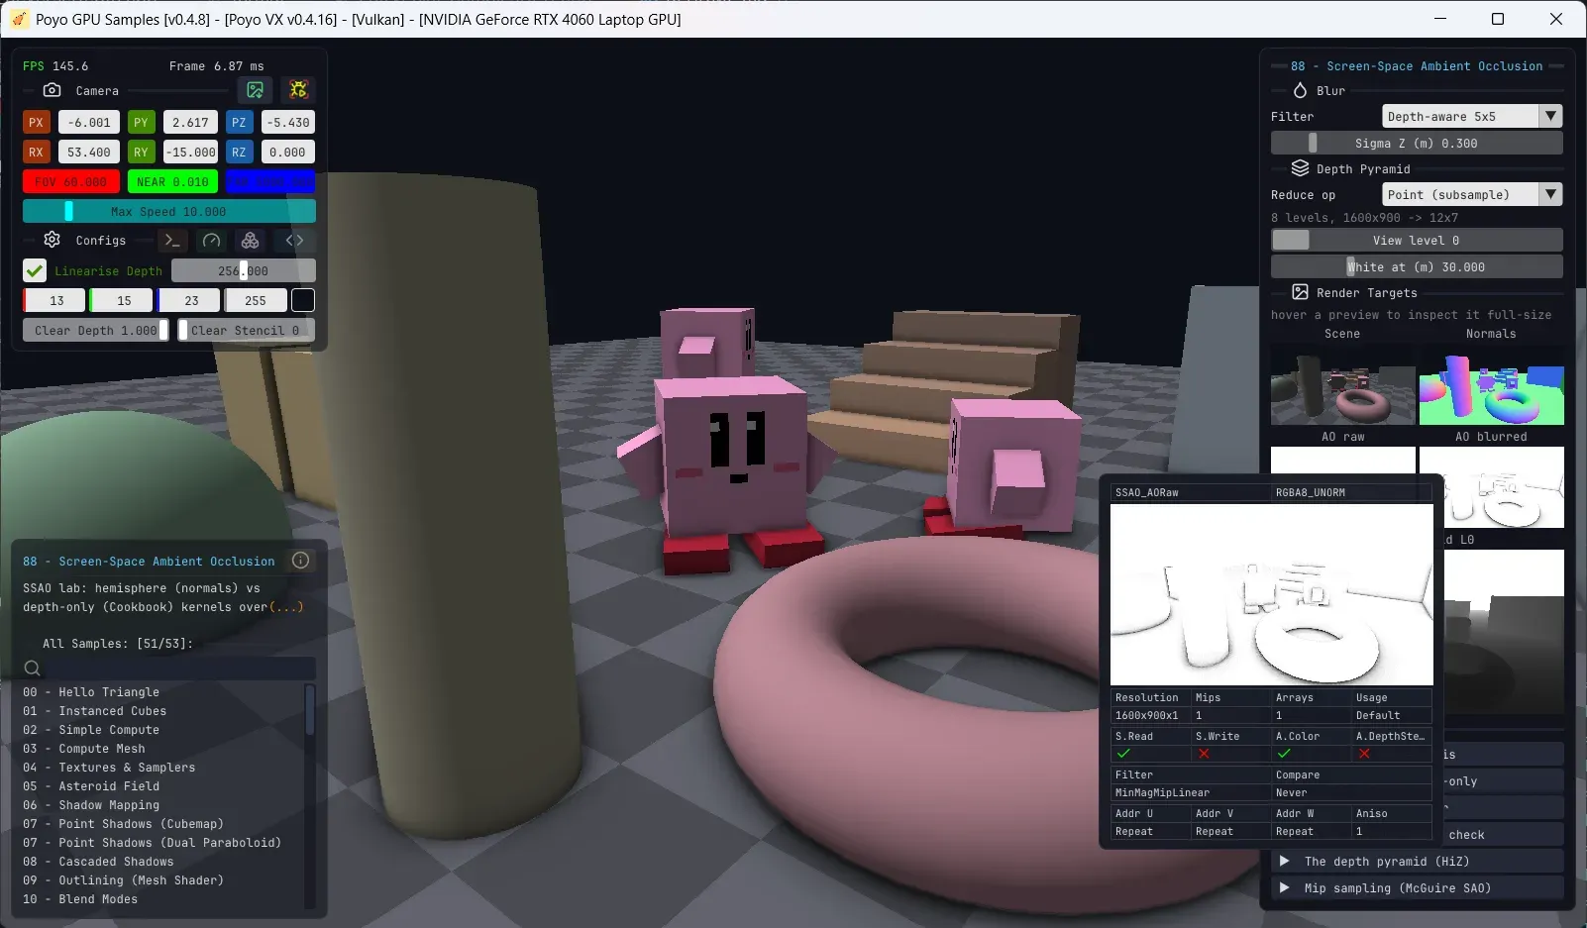Open the clear color swatch picker
This screenshot has height=928, width=1587.
coord(304,300)
